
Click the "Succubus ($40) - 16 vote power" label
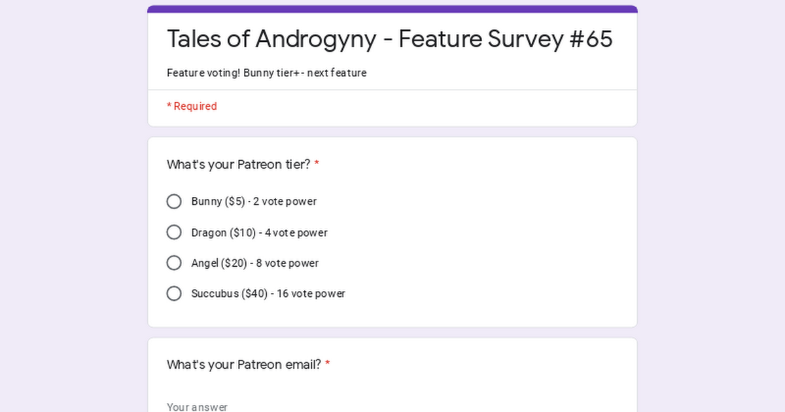(268, 294)
